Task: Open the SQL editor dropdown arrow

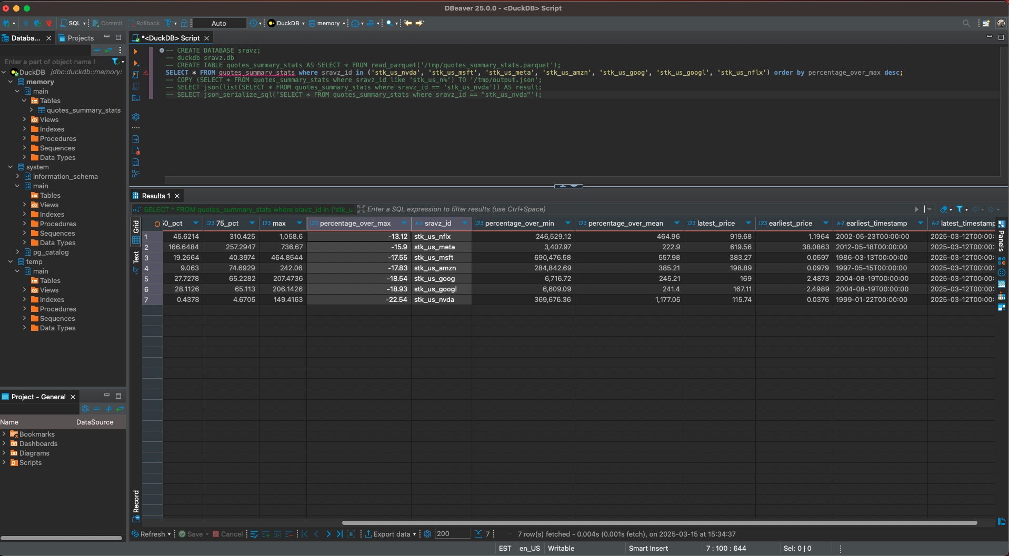Action: pyautogui.click(x=84, y=23)
